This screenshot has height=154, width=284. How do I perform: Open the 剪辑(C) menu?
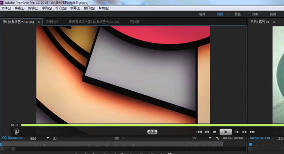(x=33, y=8)
